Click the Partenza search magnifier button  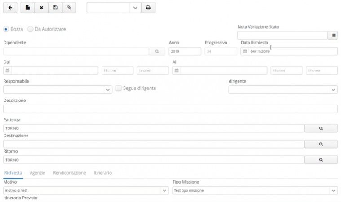[x=321, y=128]
